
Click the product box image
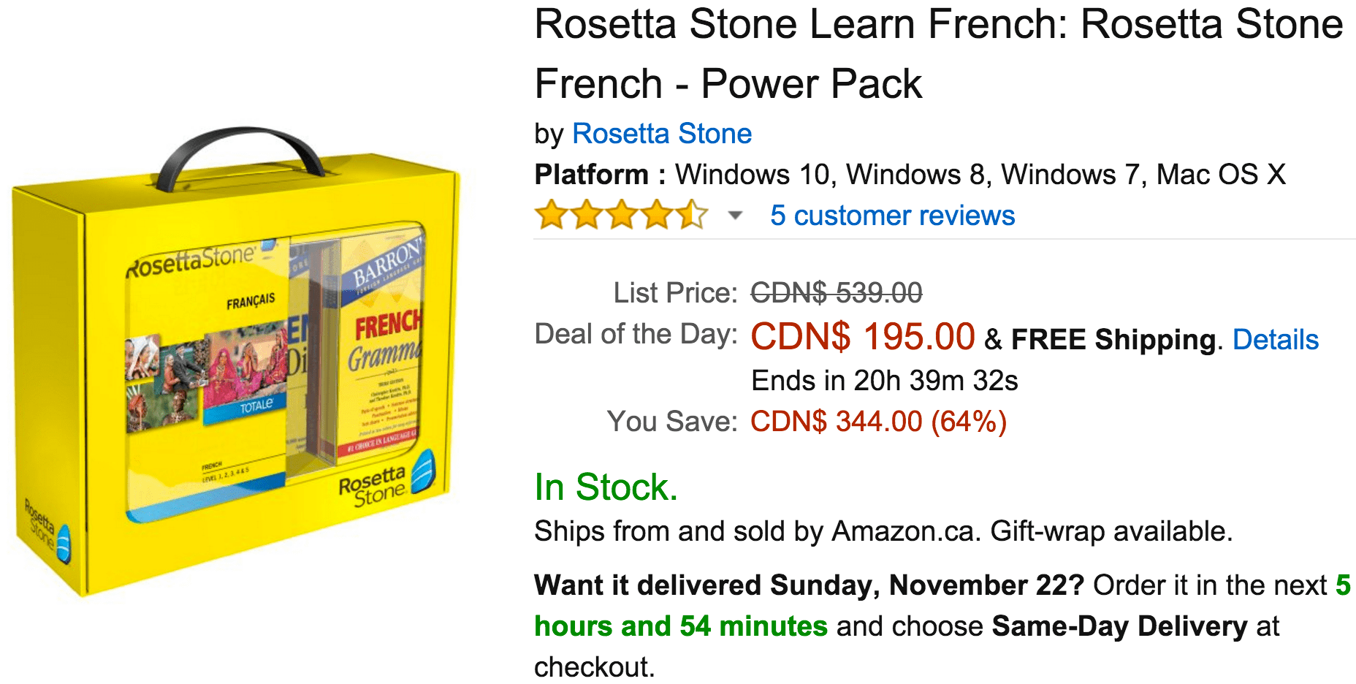[x=241, y=343]
